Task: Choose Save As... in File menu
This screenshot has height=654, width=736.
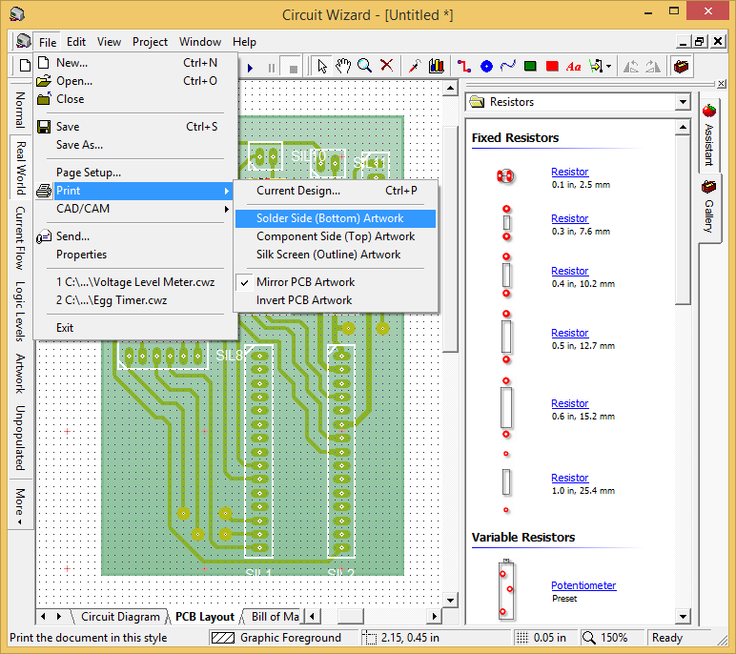Action: coord(135,145)
